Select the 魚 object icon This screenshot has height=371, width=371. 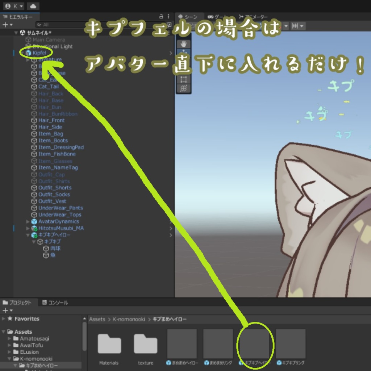click(x=46, y=255)
